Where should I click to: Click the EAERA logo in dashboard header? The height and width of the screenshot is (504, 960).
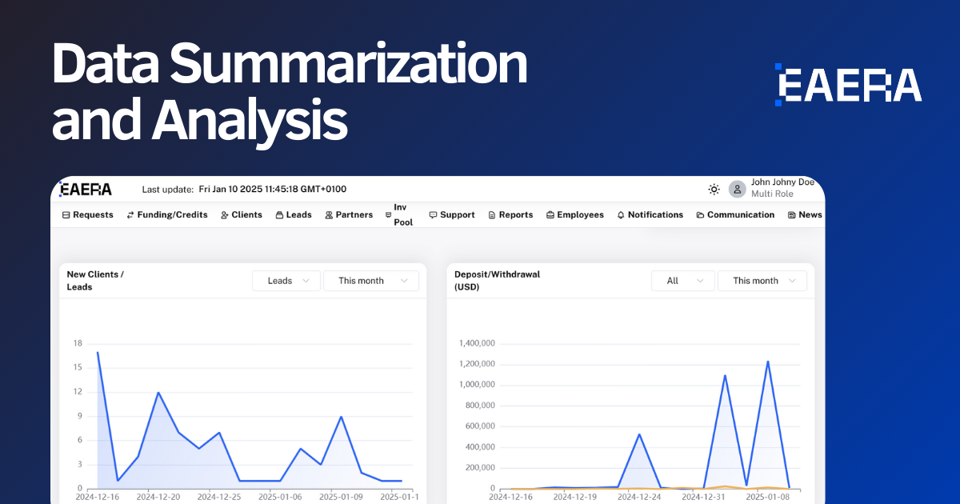pyautogui.click(x=86, y=190)
